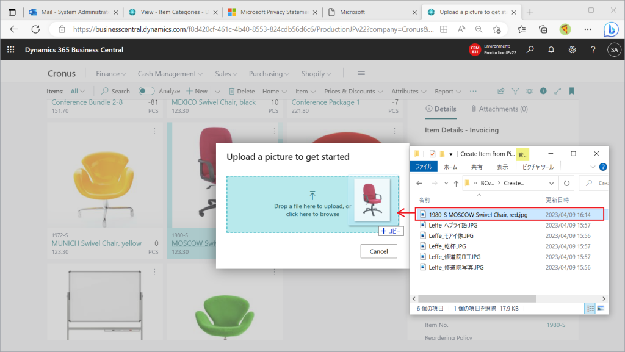Open the ファイル tab in File Explorer

pyautogui.click(x=424, y=167)
